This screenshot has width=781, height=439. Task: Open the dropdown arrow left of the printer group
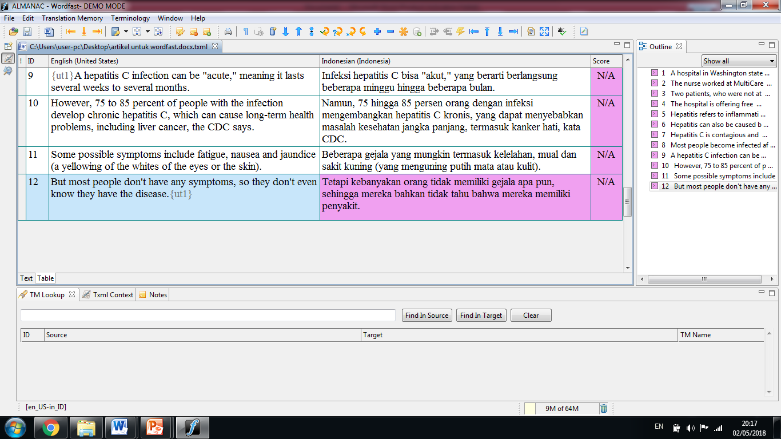[x=148, y=32]
